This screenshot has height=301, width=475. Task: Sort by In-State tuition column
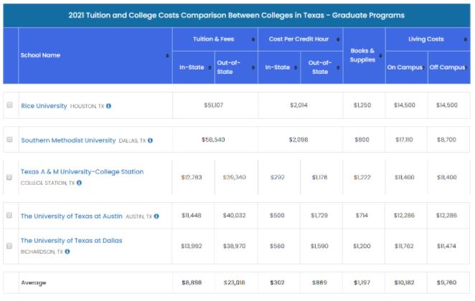tap(210, 67)
